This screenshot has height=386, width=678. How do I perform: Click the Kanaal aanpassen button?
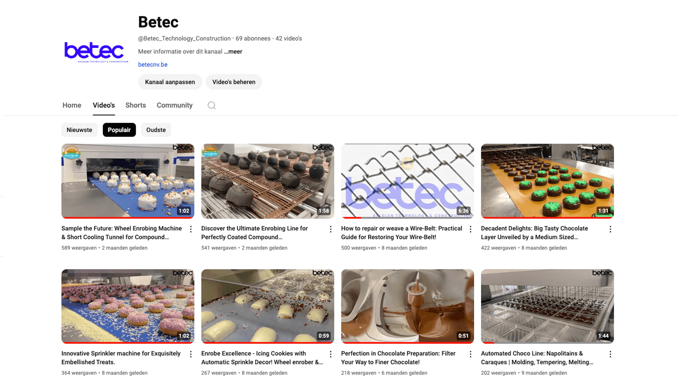coord(170,82)
